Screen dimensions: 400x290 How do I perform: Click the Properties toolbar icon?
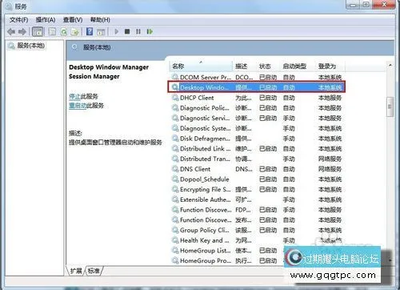pyautogui.click(x=52, y=32)
